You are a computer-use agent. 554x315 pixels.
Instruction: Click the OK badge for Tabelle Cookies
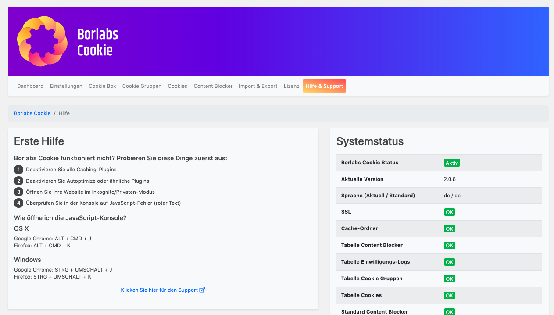[449, 296]
